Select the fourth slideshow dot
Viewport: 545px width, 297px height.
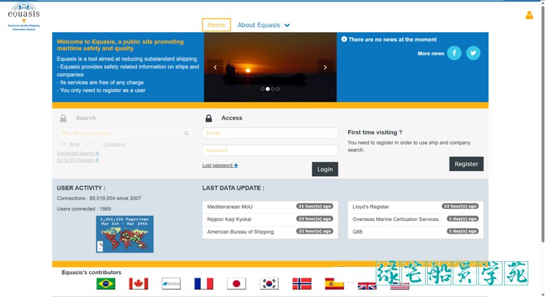coord(278,89)
